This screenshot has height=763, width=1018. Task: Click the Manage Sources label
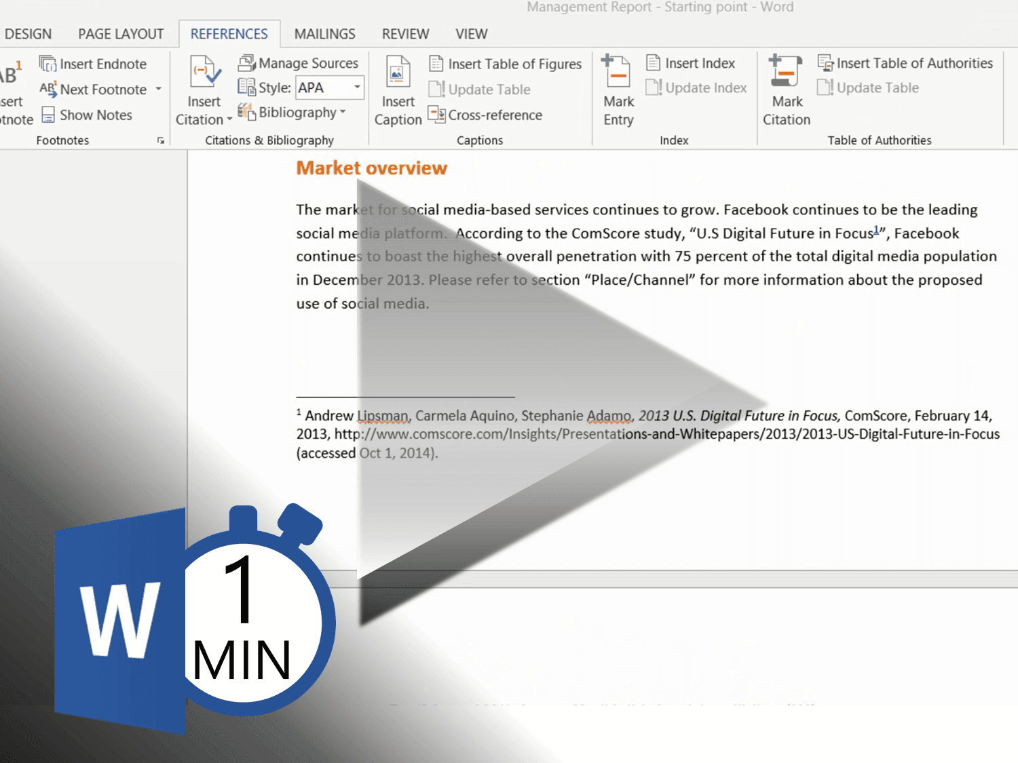coord(308,63)
